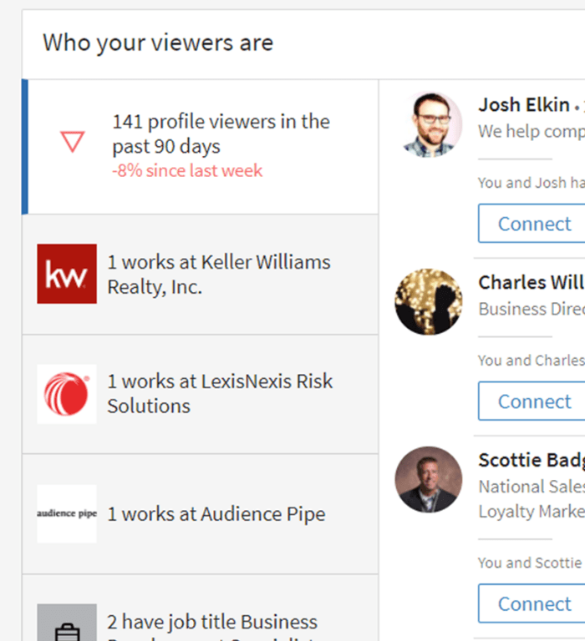Connect with Scottie
Viewport: 585px width, 641px height.
[x=532, y=603]
